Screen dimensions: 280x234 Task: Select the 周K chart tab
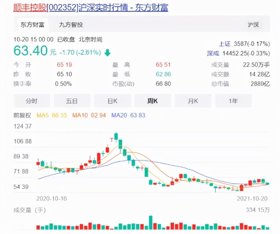point(153,101)
